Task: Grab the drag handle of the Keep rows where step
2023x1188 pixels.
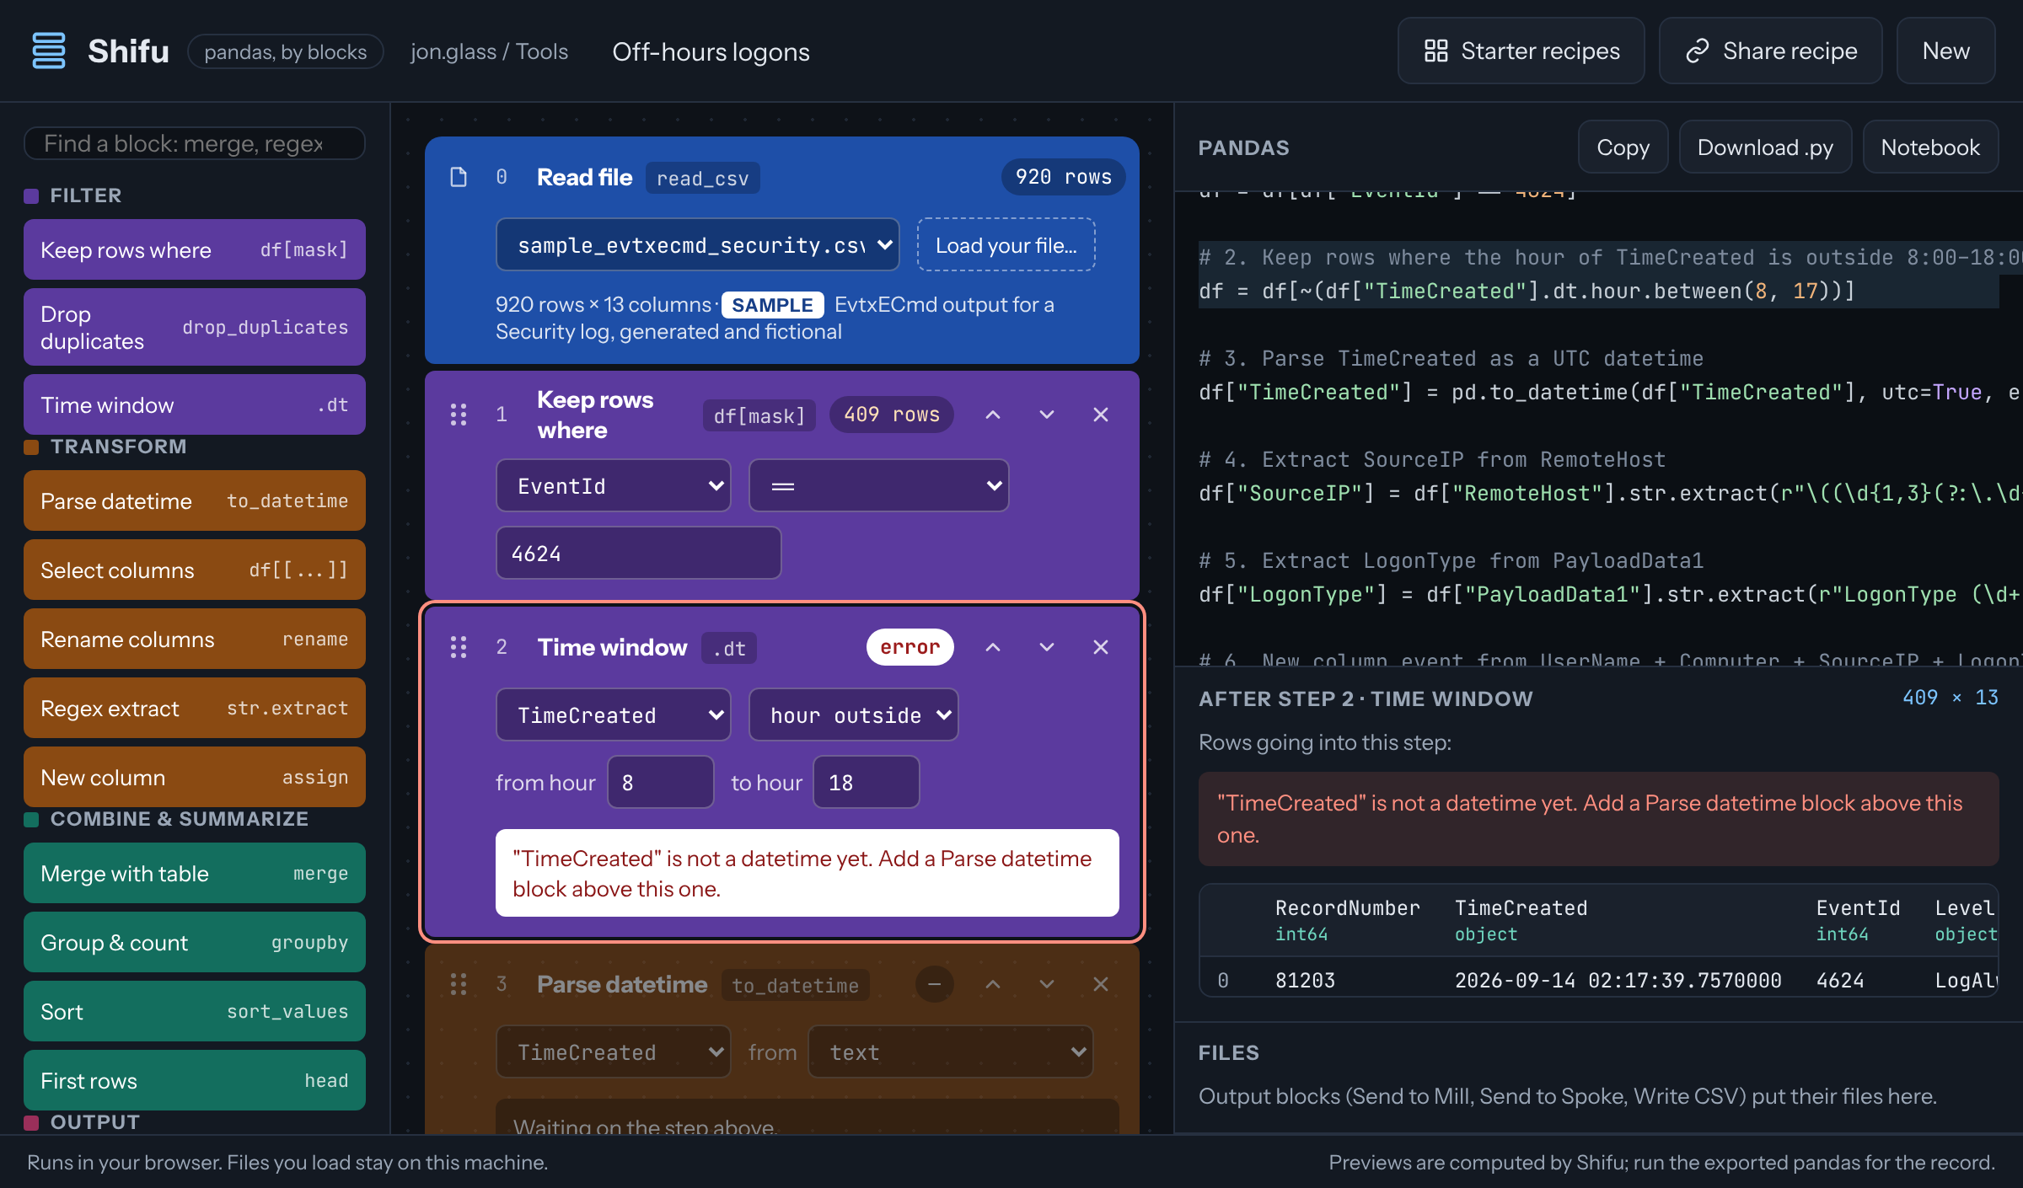Action: [x=459, y=415]
